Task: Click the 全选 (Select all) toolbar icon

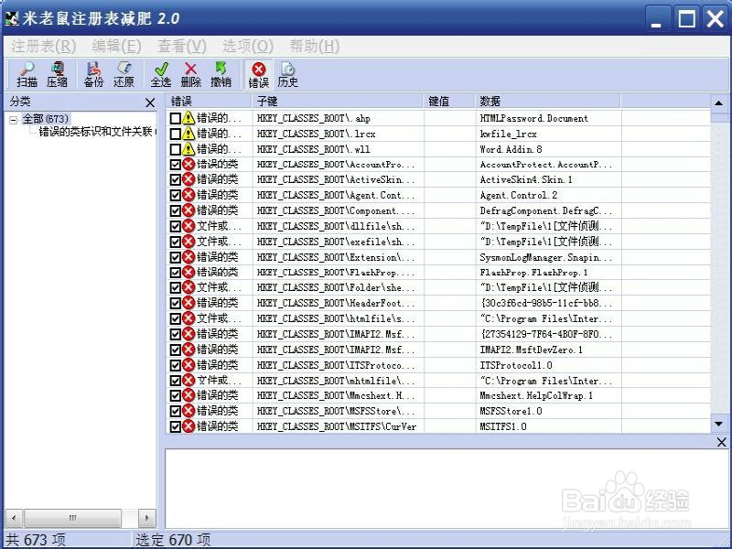Action: coord(161,75)
